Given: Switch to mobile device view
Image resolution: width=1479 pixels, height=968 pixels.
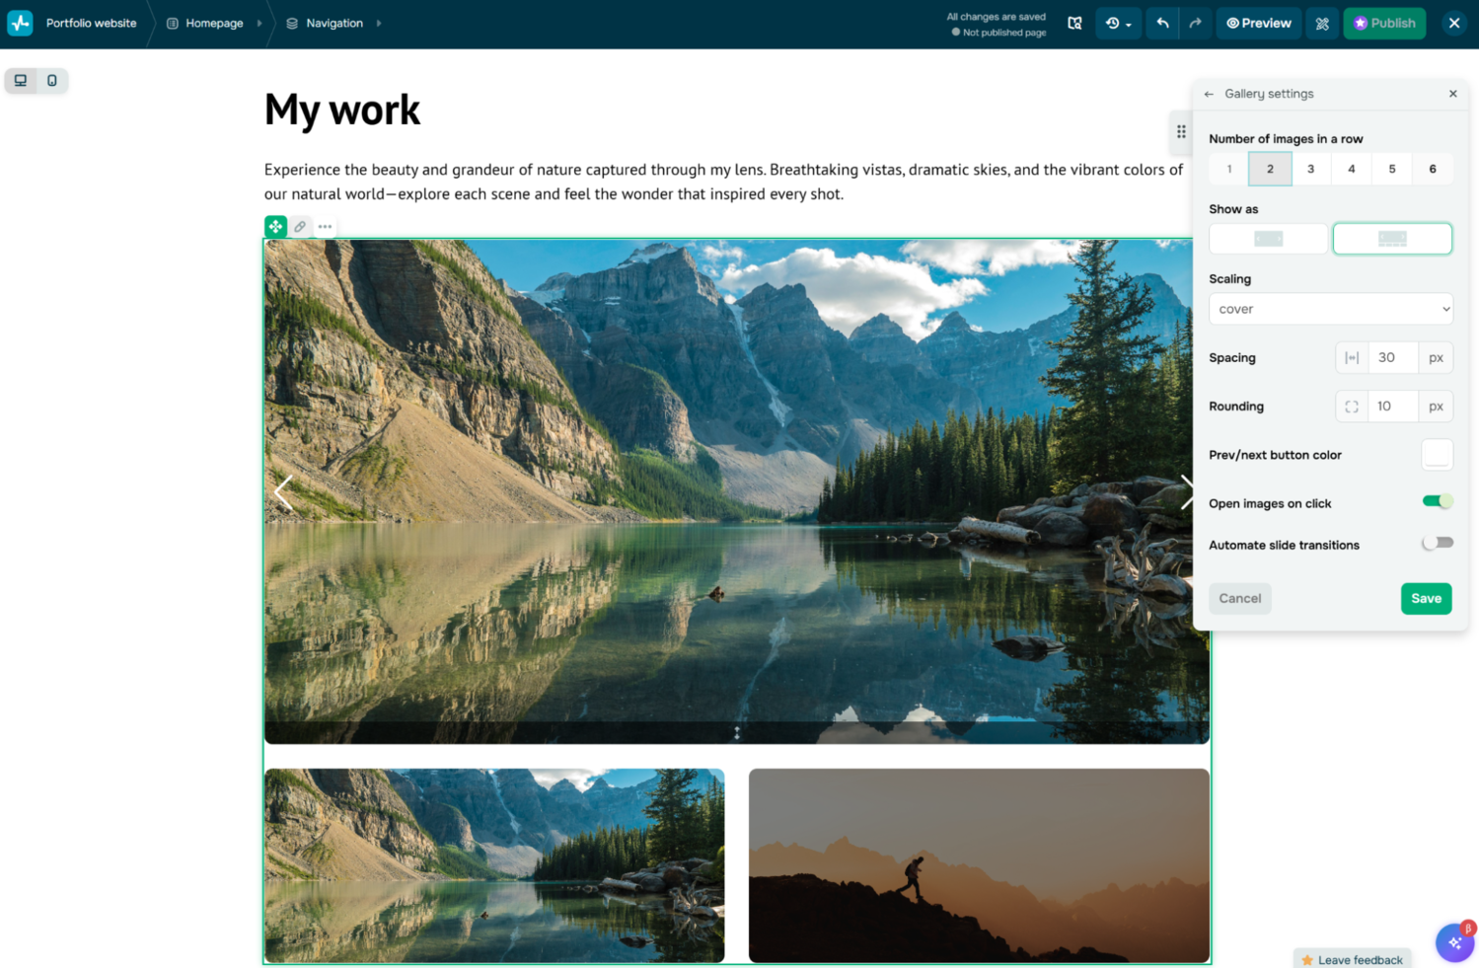Looking at the screenshot, I should coord(52,81).
